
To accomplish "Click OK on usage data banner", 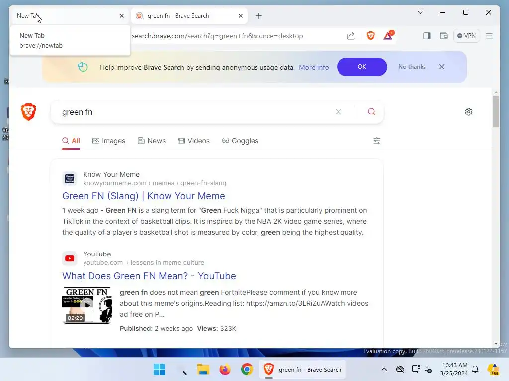I will point(362,67).
